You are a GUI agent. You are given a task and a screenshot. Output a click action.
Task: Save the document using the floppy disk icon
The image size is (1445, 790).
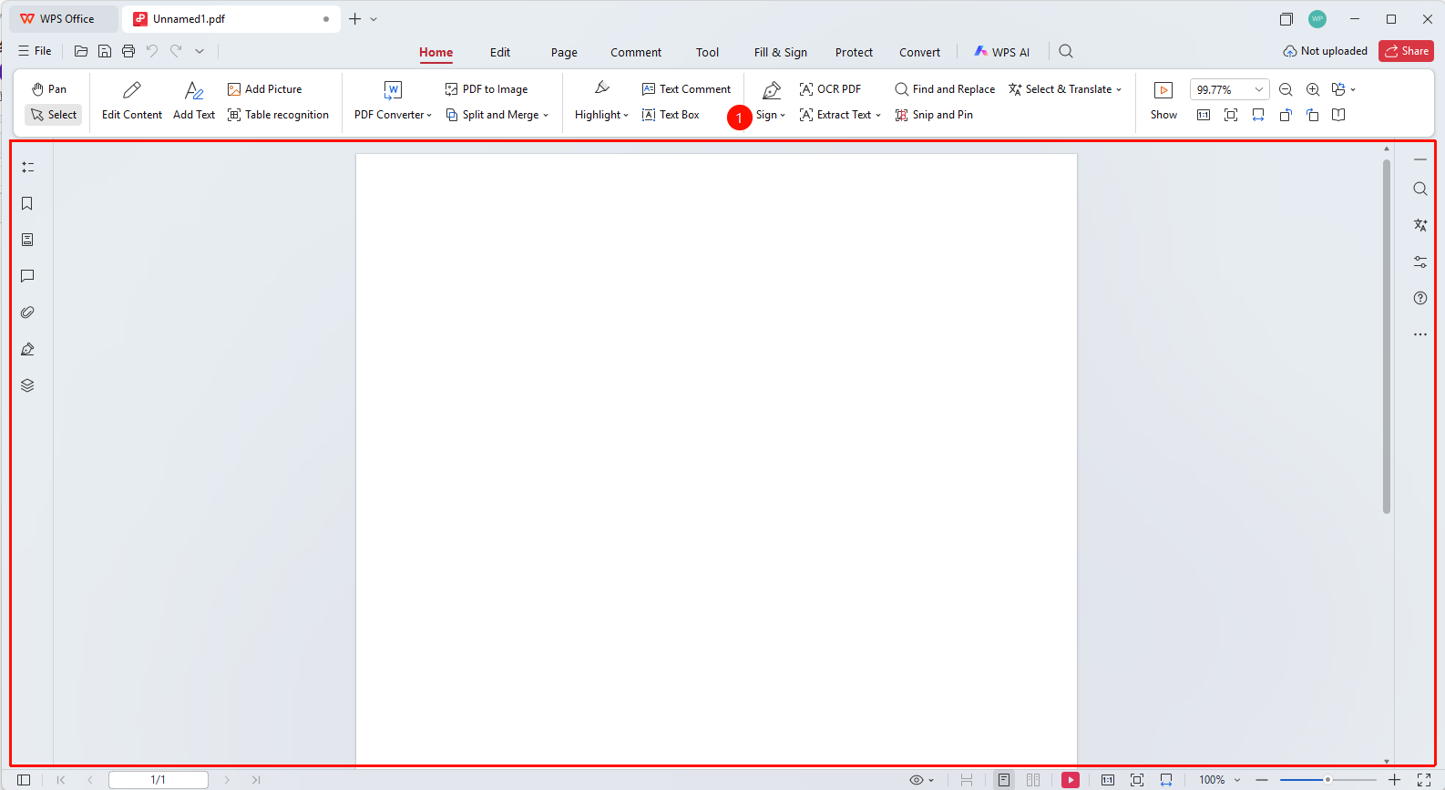[105, 51]
